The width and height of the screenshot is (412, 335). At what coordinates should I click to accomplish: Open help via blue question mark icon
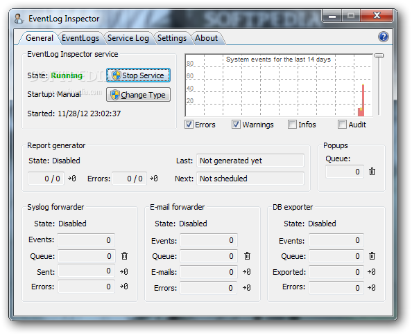(x=384, y=37)
